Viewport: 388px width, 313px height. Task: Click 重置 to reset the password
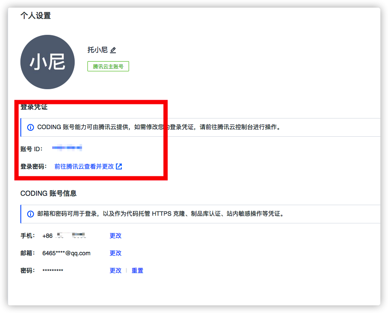137,271
